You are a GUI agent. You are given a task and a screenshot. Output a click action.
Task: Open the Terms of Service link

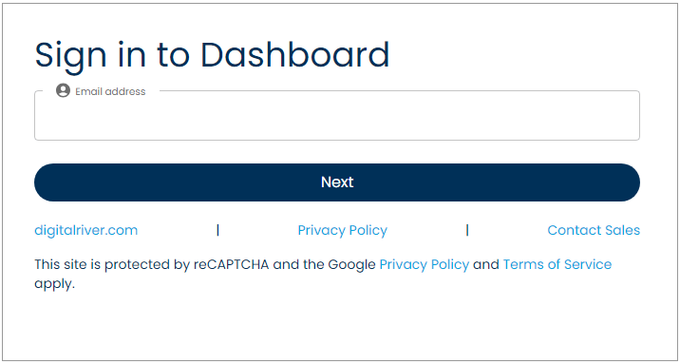tap(557, 264)
